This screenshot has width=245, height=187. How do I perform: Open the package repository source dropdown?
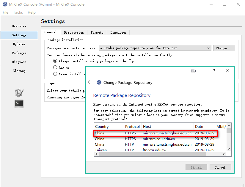[155, 48]
